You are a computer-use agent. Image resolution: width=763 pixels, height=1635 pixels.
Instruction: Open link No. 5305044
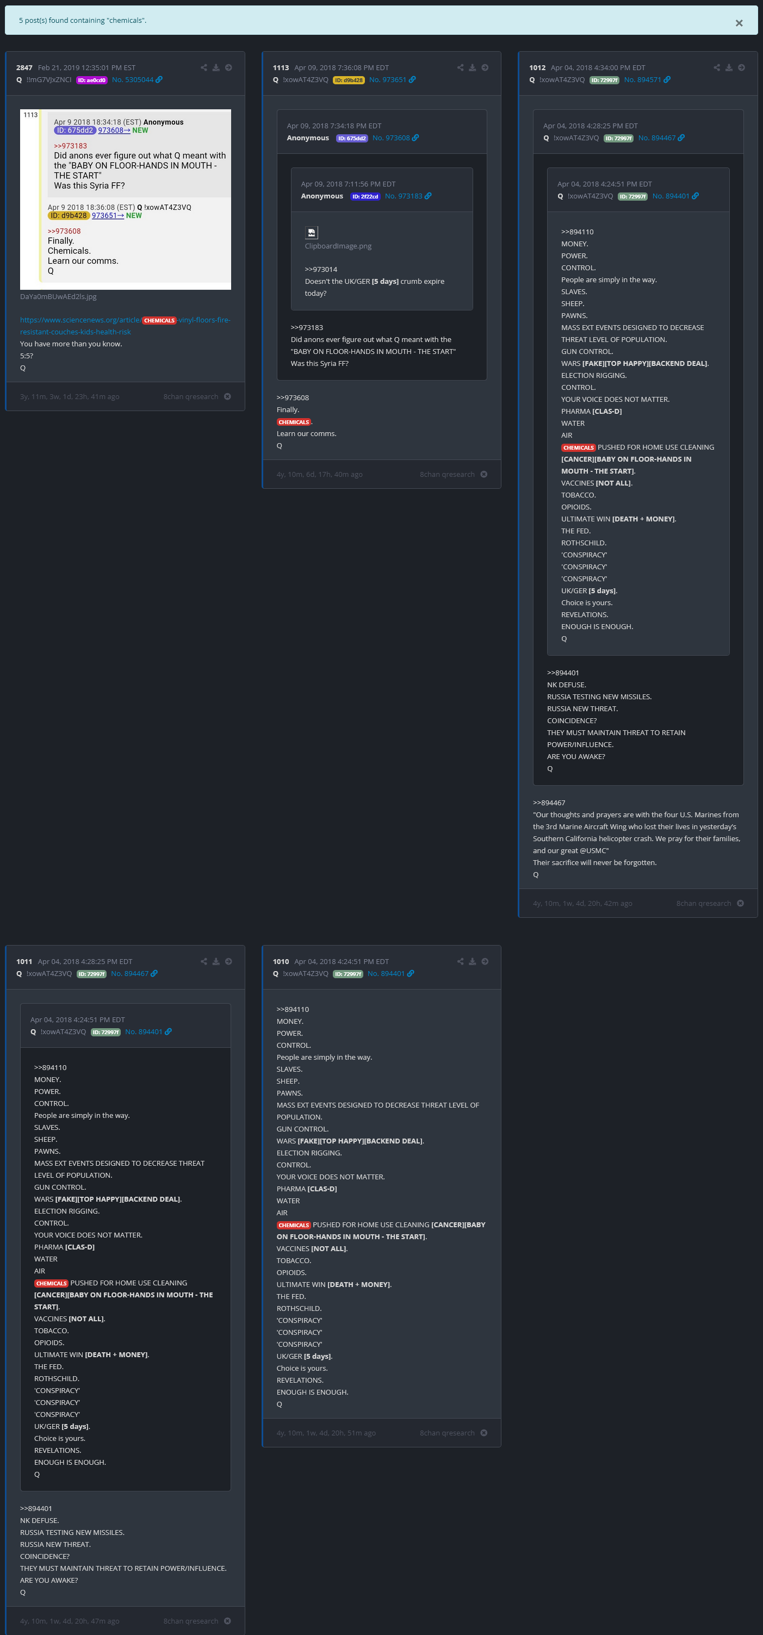(x=137, y=79)
